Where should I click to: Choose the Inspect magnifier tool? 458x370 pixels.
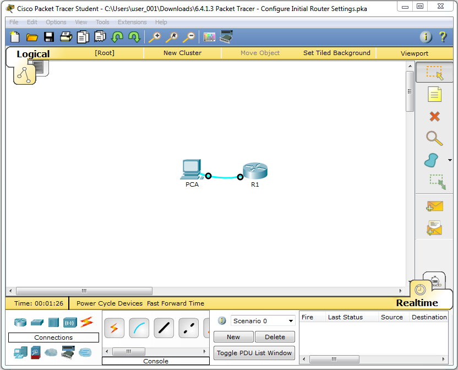pyautogui.click(x=434, y=138)
